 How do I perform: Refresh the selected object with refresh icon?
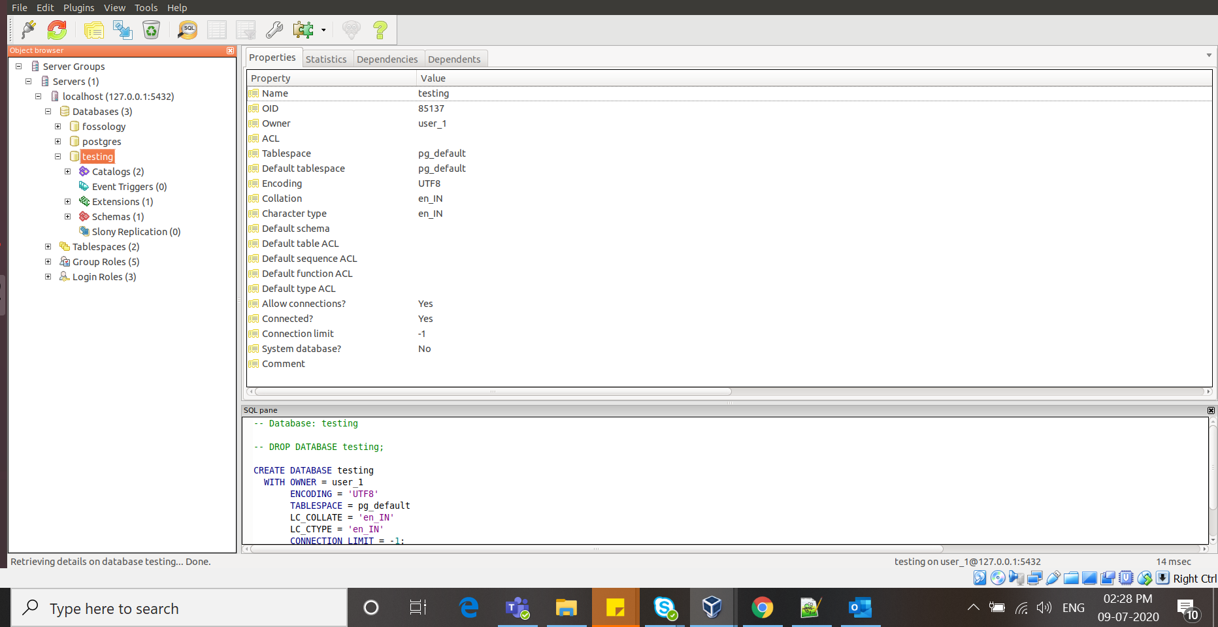[x=57, y=29]
